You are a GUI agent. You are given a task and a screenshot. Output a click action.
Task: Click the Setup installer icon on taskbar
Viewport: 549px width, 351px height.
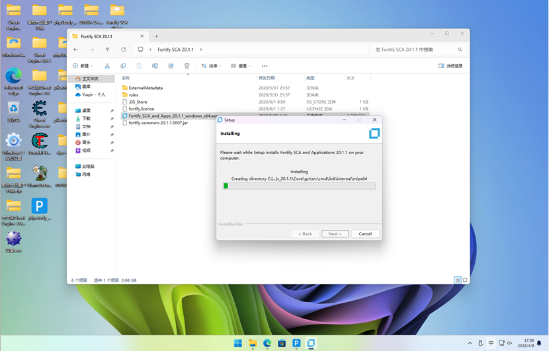(311, 343)
